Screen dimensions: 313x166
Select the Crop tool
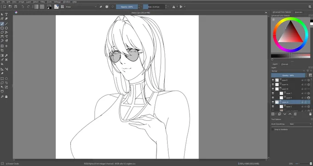2,50
